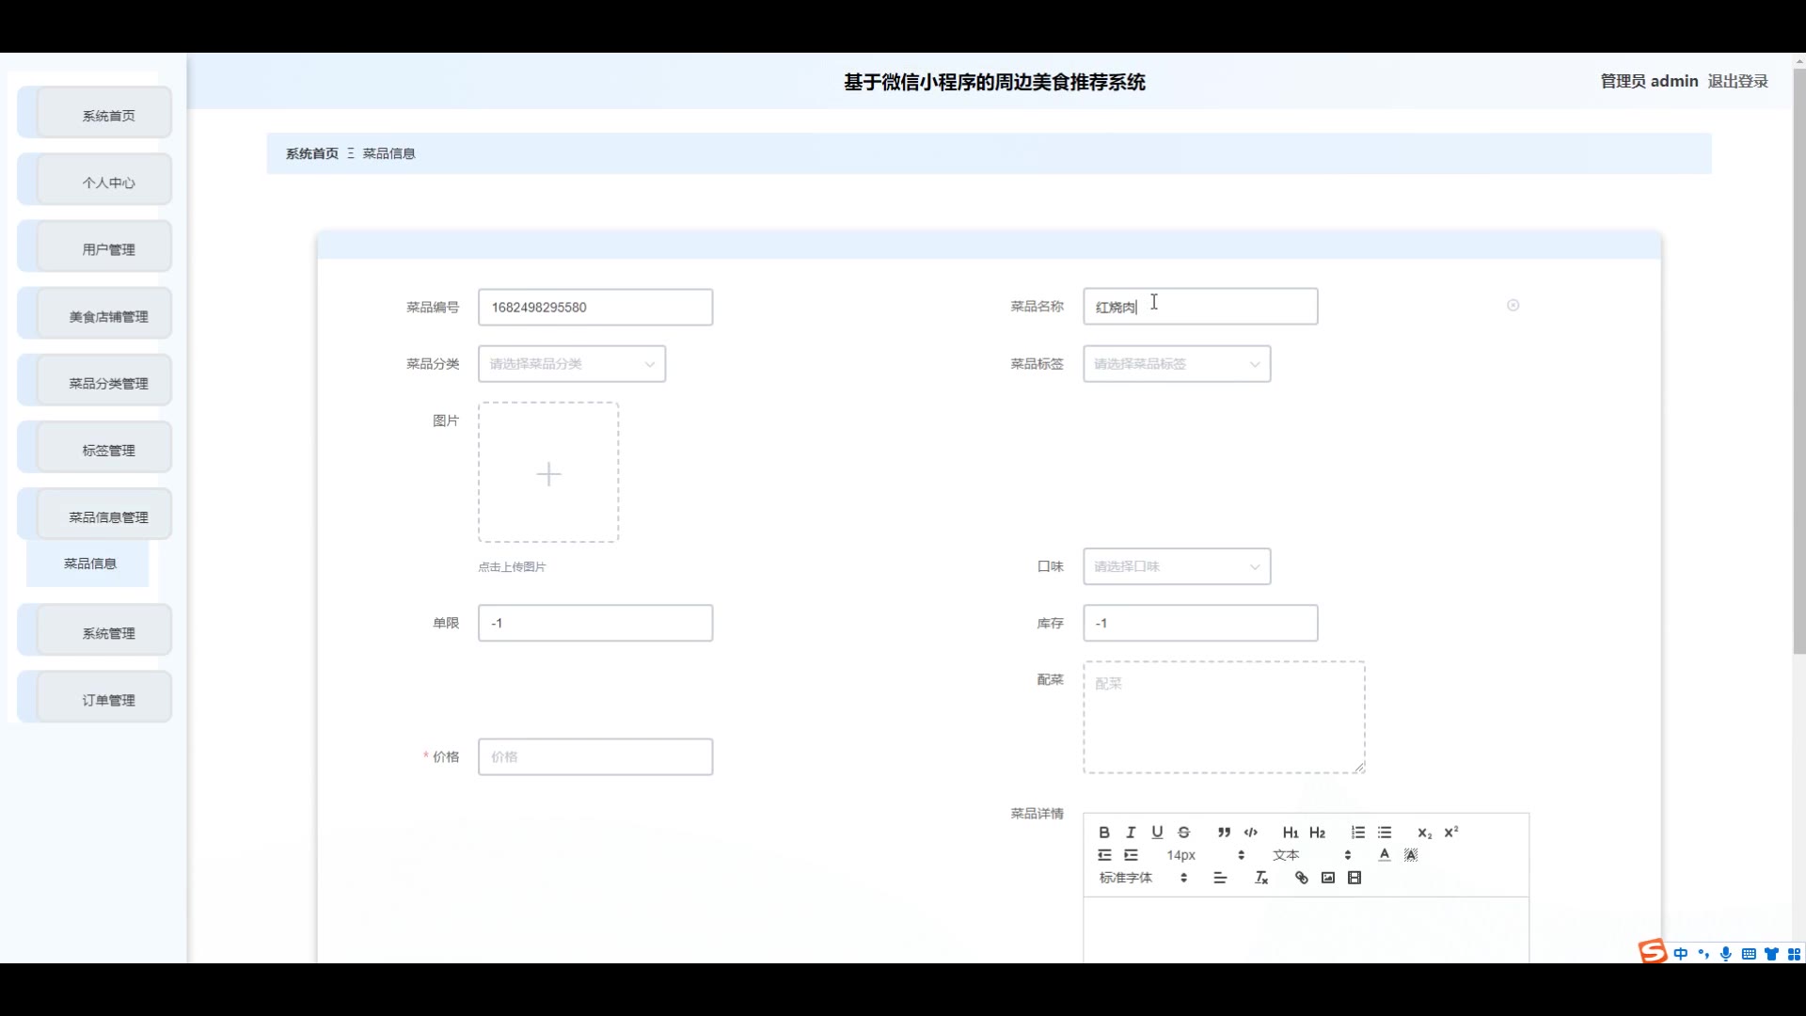Toggle italic formatting in editor
Screen dimensions: 1806x1016
coord(1131,833)
